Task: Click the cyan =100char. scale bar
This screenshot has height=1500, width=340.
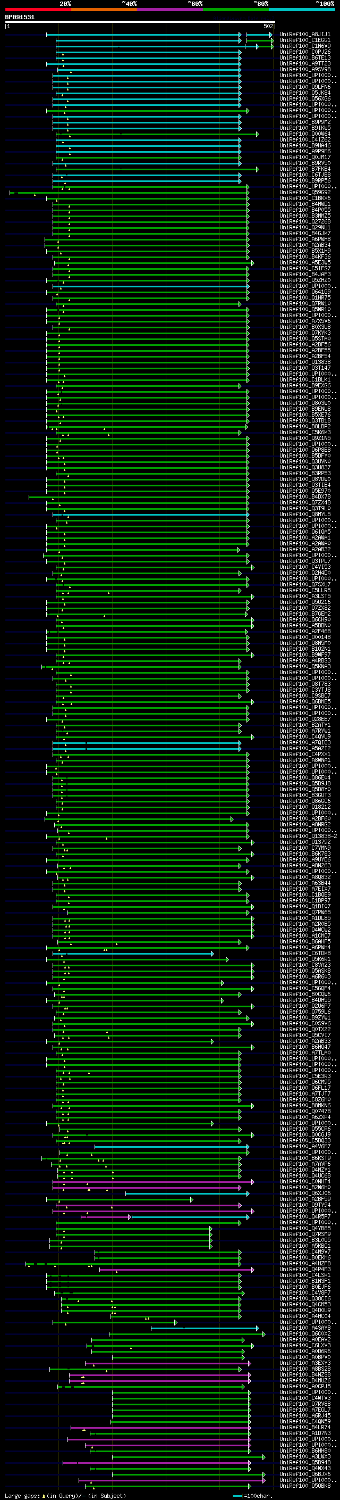Action: (237, 1496)
